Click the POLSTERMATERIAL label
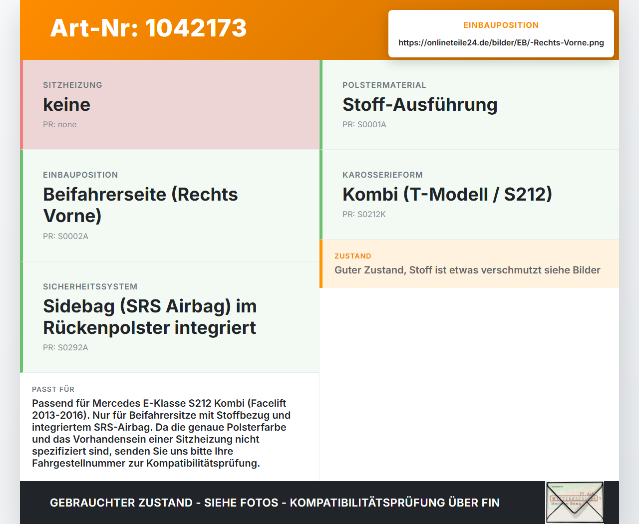Image resolution: width=639 pixels, height=524 pixels. pyautogui.click(x=384, y=85)
